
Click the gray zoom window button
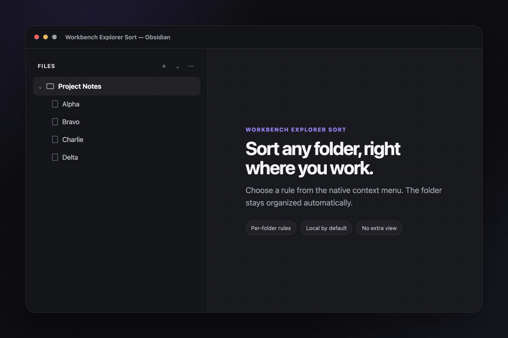click(x=55, y=37)
